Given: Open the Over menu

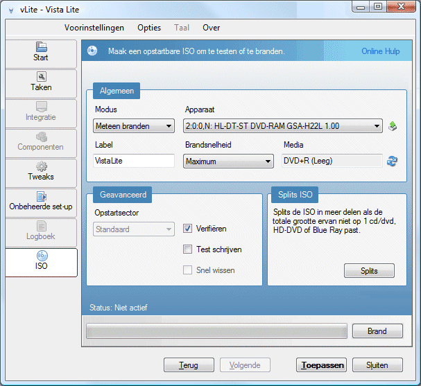Looking at the screenshot, I should pos(212,28).
